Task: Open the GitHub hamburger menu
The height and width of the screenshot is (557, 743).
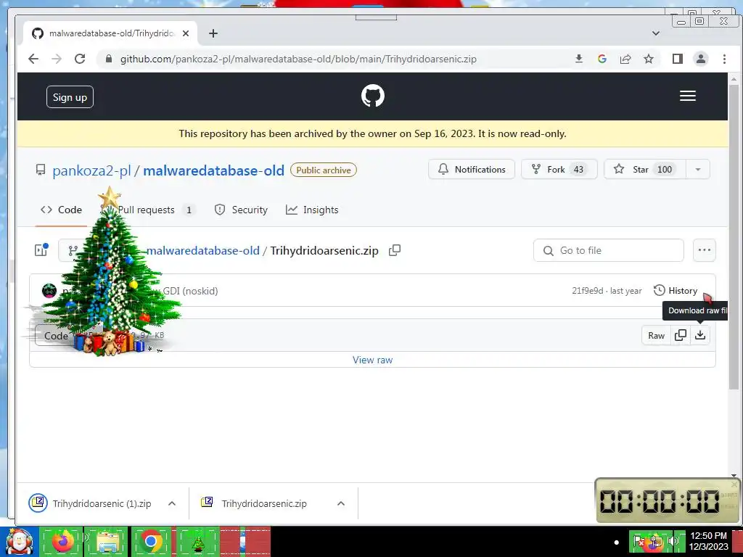Action: (x=688, y=96)
